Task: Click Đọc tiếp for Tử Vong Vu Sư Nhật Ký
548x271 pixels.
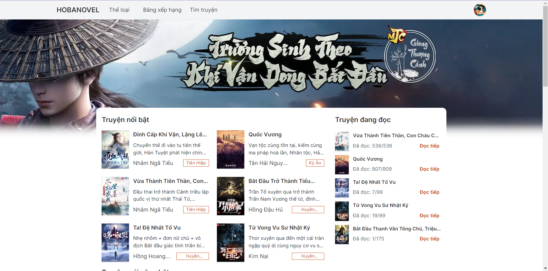Action: pos(429,216)
